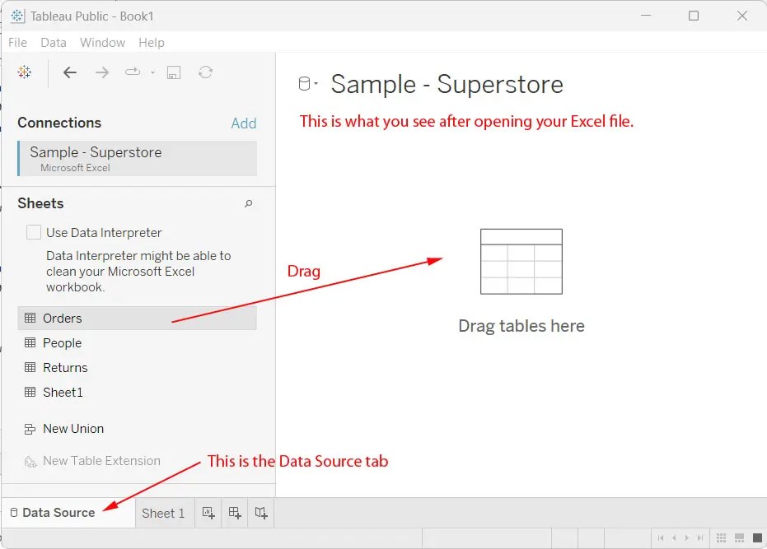Open the Window menu
Viewport: 767px width, 549px height.
click(x=102, y=43)
